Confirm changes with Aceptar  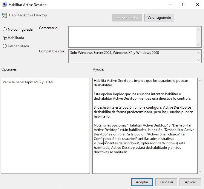[x=142, y=182]
